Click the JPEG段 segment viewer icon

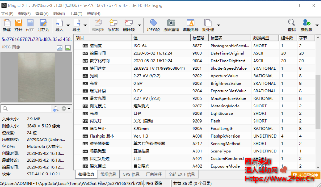(x=153, y=25)
